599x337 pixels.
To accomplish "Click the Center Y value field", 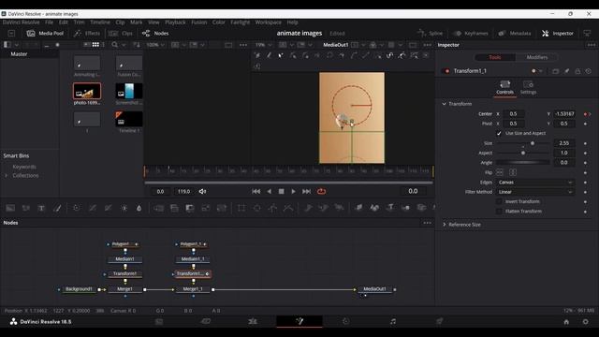I will tap(564, 114).
